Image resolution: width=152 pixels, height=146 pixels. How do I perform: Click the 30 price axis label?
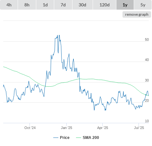click(x=147, y=80)
